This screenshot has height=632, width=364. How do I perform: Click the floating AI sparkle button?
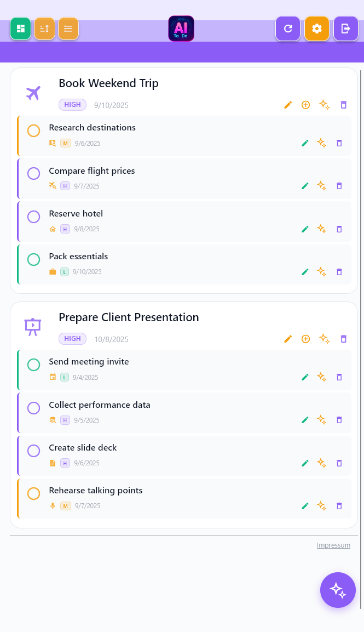click(338, 590)
